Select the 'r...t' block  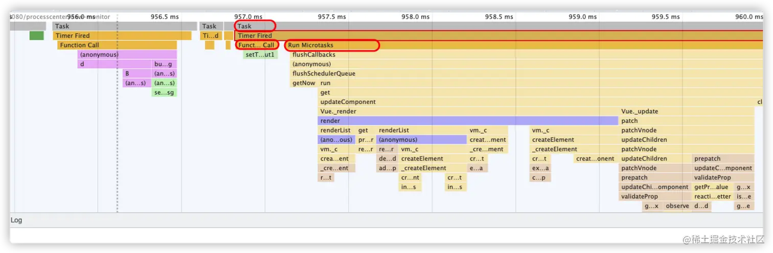(x=326, y=178)
